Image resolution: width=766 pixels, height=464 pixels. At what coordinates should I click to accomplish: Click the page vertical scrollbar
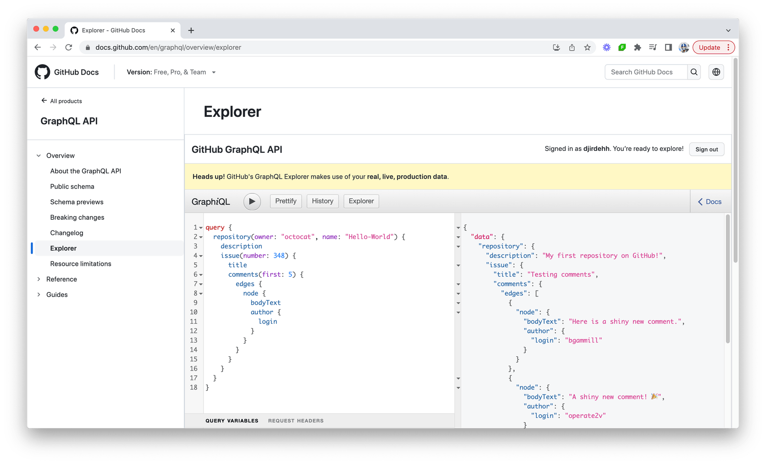pos(735,161)
